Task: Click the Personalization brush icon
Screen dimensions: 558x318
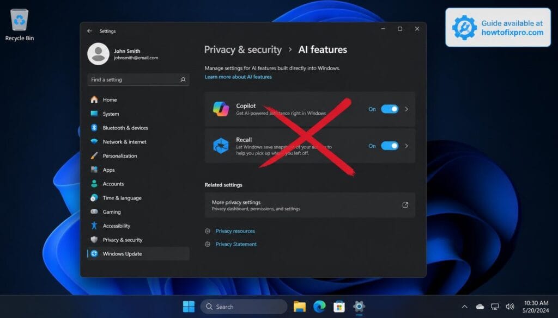Action: [94, 155]
